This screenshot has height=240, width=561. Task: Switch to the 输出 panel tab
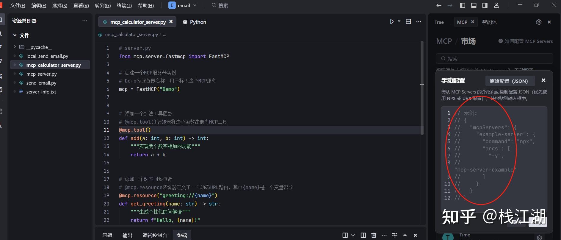pyautogui.click(x=127, y=235)
